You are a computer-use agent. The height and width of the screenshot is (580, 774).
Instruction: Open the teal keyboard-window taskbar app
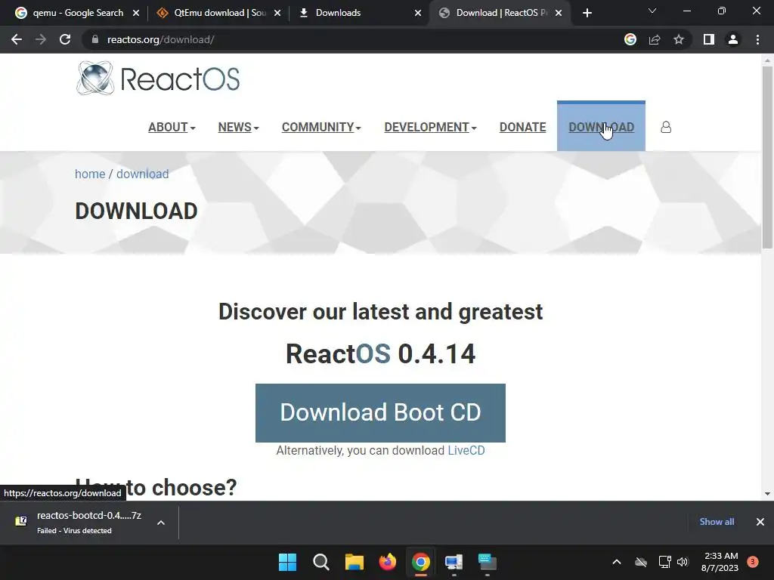click(x=488, y=562)
